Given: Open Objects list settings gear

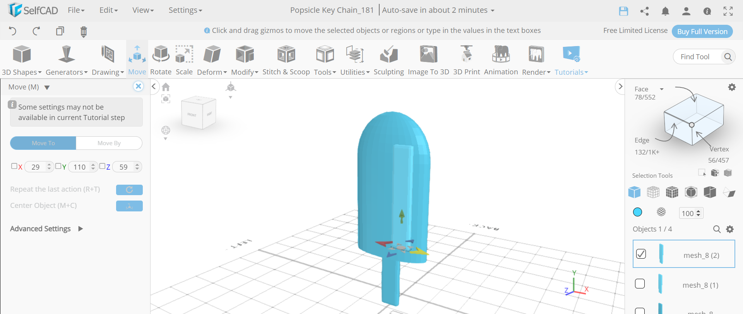Looking at the screenshot, I should tap(730, 229).
